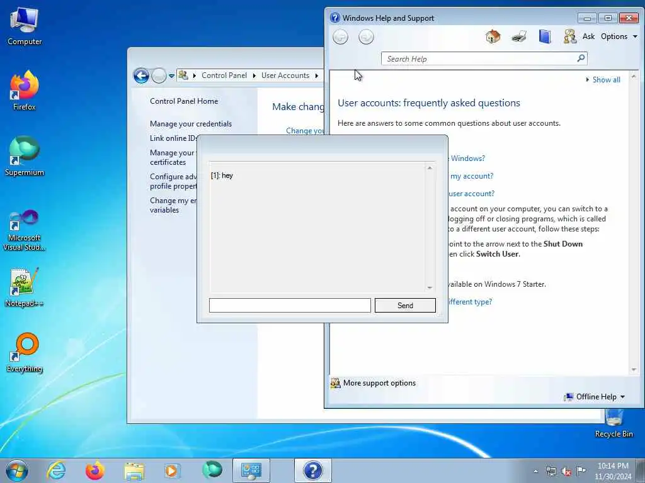The image size is (645, 483).
Task: Click the chat message input field
Action: coord(290,306)
